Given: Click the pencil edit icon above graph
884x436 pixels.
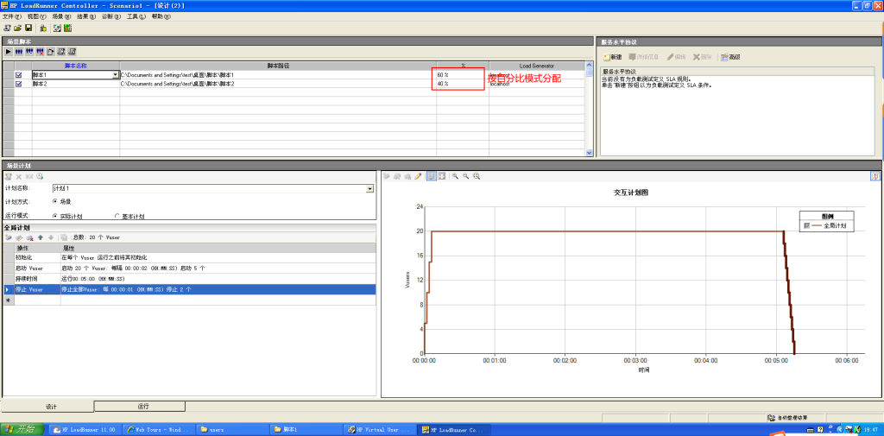Looking at the screenshot, I should coord(418,176).
